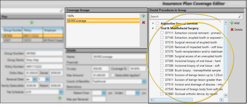Toggle the Deductible Applies checkbox
Image resolution: width=250 pixels, height=107 pixels.
113,75
